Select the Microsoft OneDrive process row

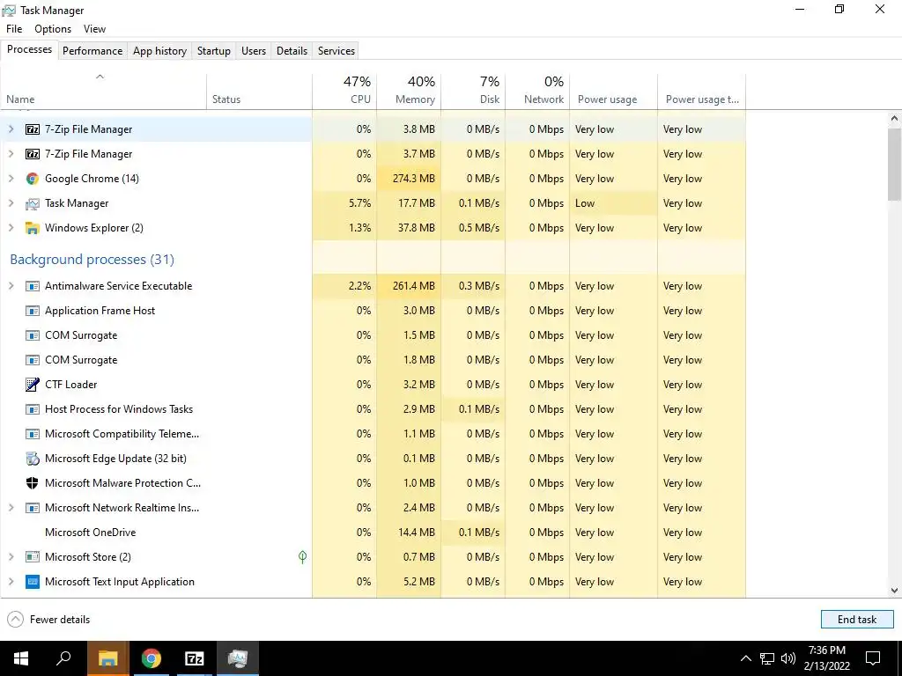click(x=373, y=533)
